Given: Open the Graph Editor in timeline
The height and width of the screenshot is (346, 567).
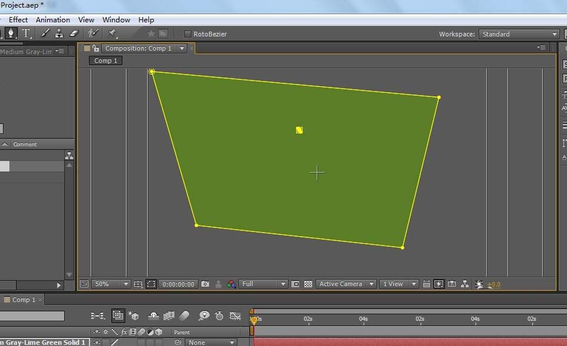Looking at the screenshot, I should point(236,315).
